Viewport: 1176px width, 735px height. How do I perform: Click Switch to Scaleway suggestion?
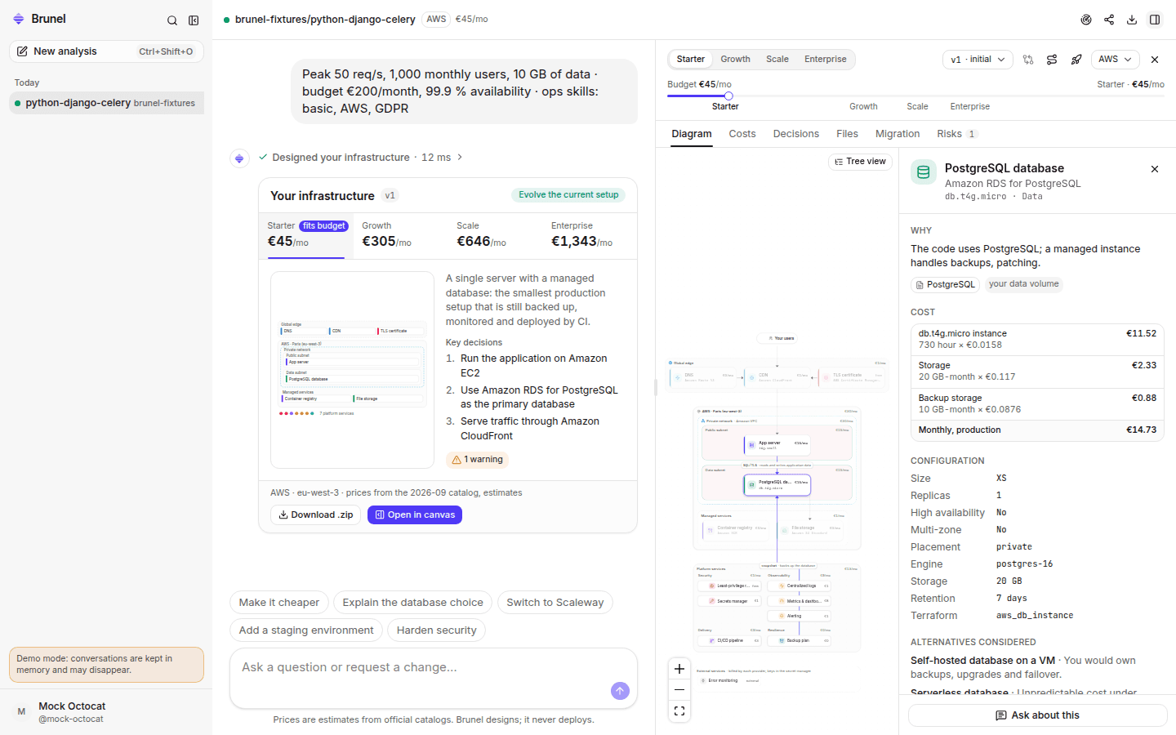[555, 603]
